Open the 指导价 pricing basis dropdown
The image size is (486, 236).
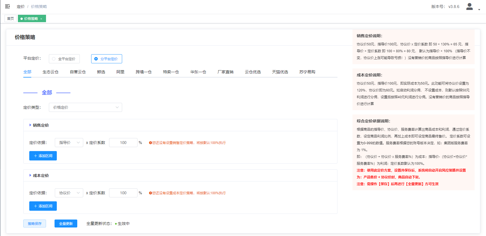[69, 143]
